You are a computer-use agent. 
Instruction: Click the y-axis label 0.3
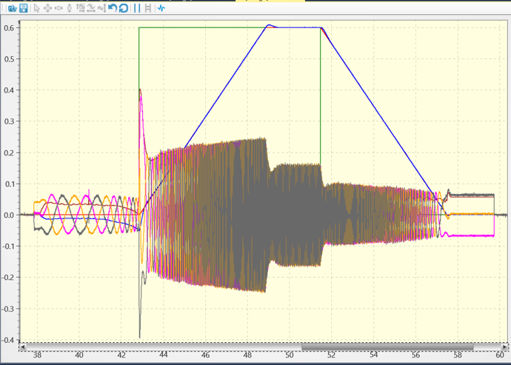pos(9,121)
